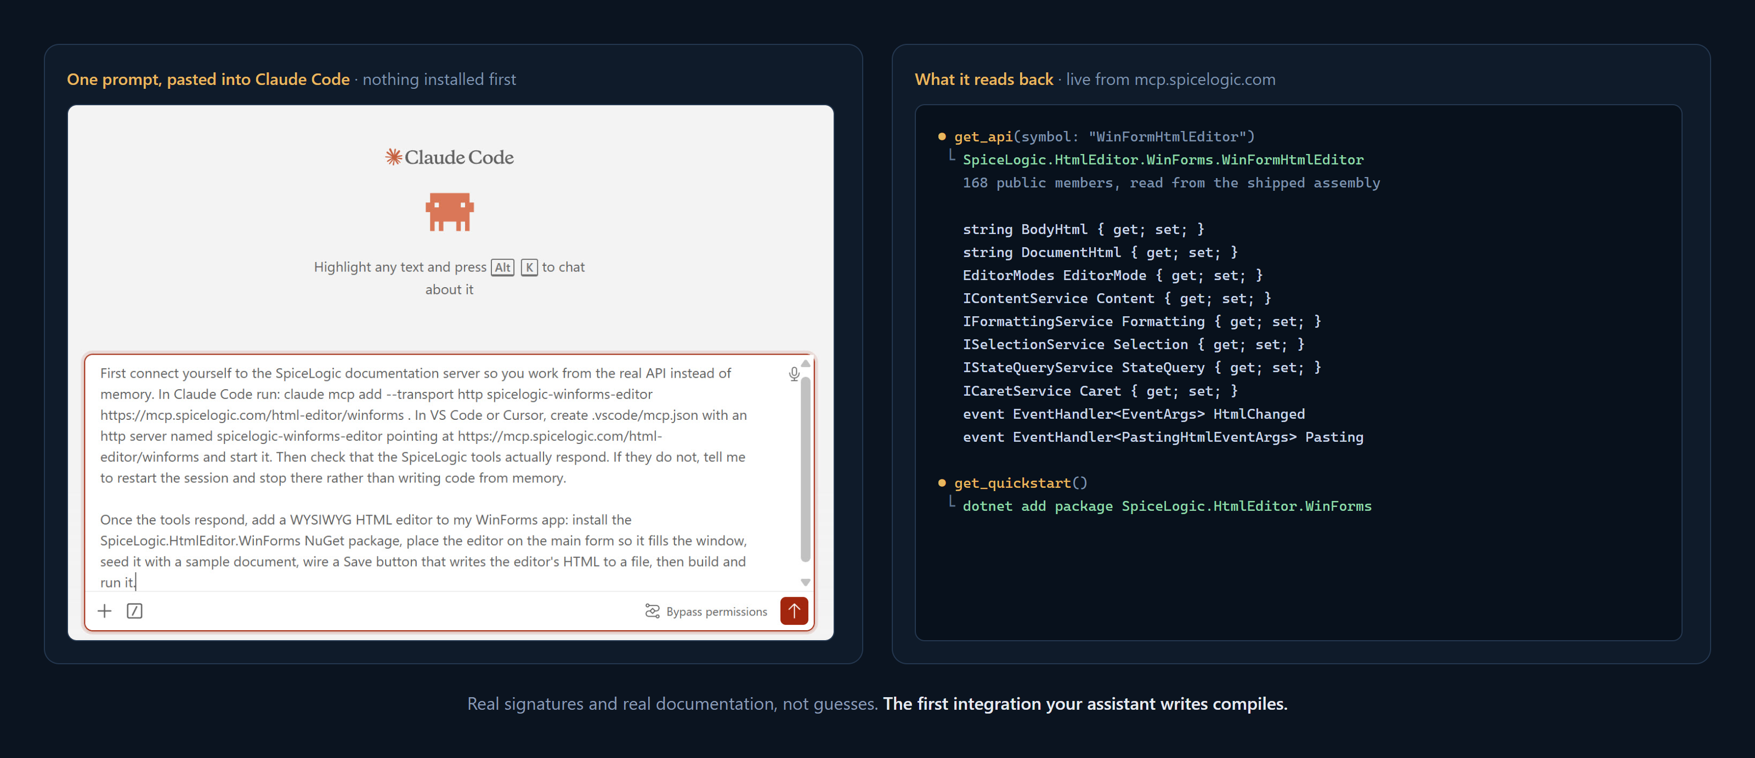The height and width of the screenshot is (758, 1755).
Task: Click the plus attach icon below prompt
Action: click(x=104, y=611)
